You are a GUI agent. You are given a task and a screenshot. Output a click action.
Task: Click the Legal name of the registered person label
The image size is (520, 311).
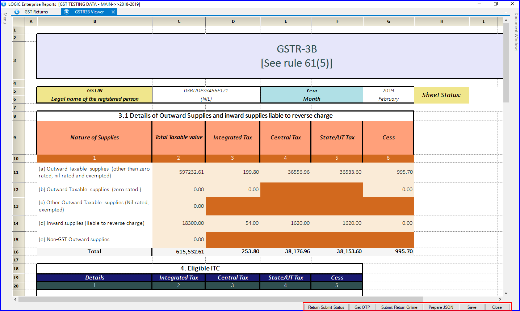(x=95, y=99)
